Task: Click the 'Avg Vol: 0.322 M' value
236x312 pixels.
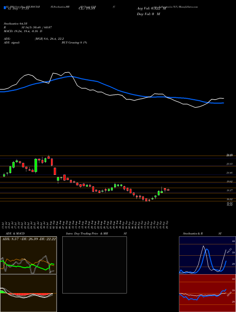Action: 151,9
